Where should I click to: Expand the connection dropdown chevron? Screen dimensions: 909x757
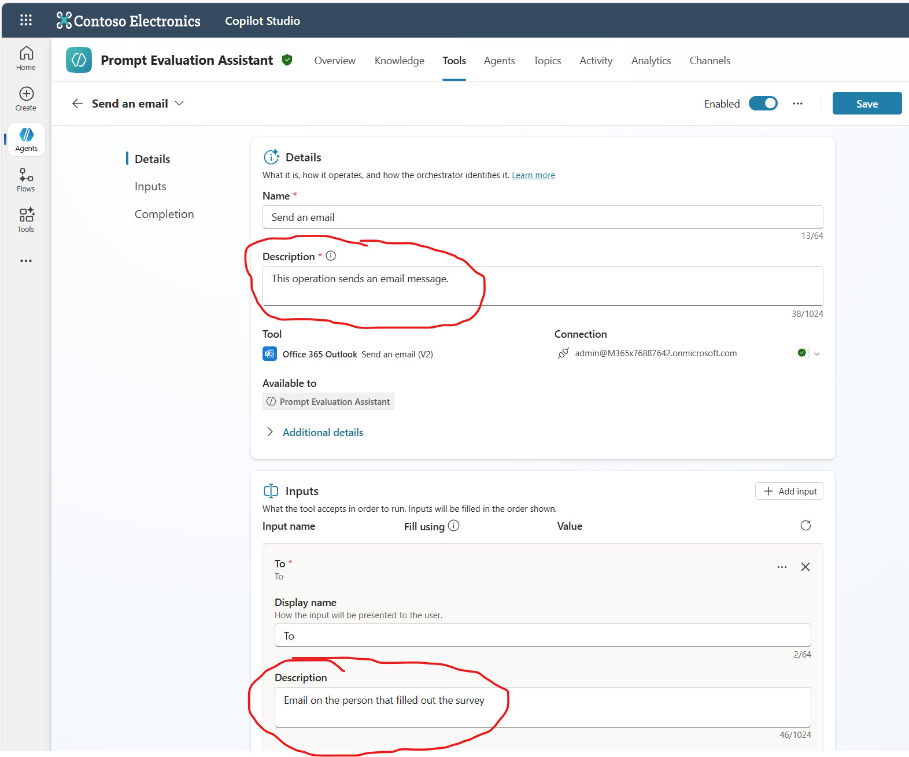point(816,353)
